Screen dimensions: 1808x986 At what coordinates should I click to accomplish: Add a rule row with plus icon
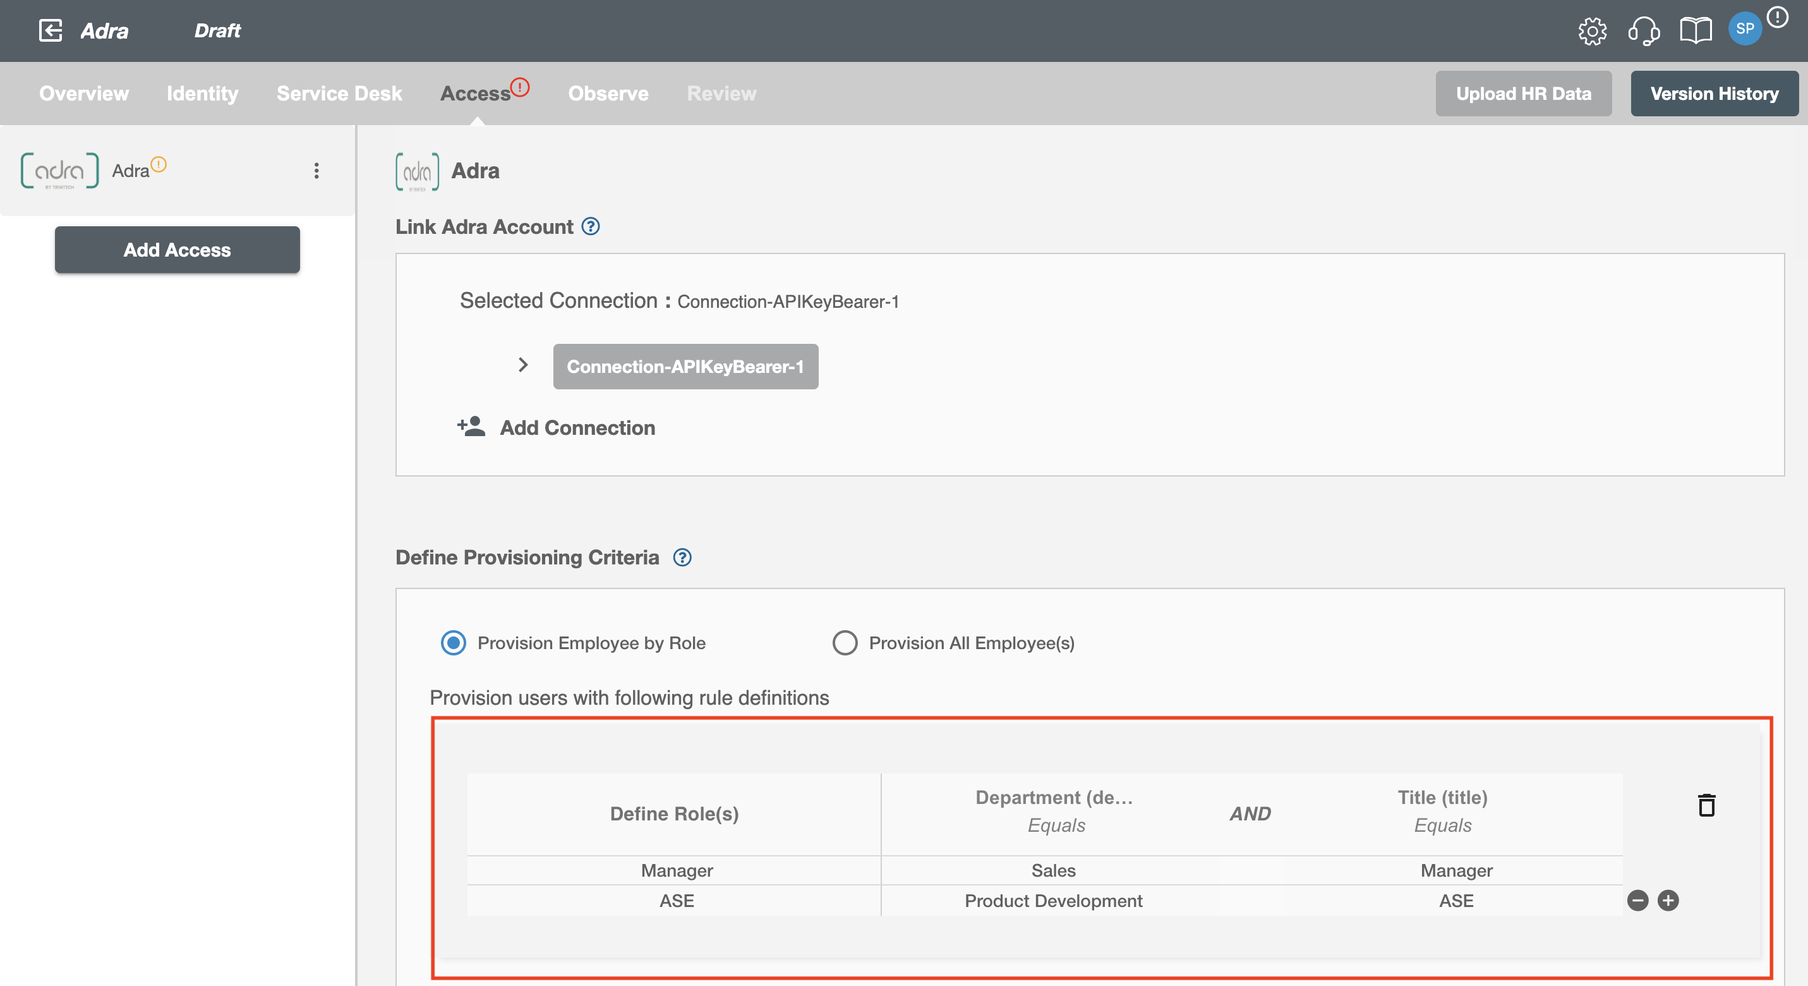[x=1668, y=900]
